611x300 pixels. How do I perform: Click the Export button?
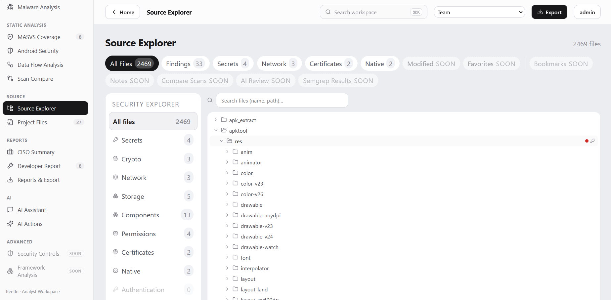[549, 12]
